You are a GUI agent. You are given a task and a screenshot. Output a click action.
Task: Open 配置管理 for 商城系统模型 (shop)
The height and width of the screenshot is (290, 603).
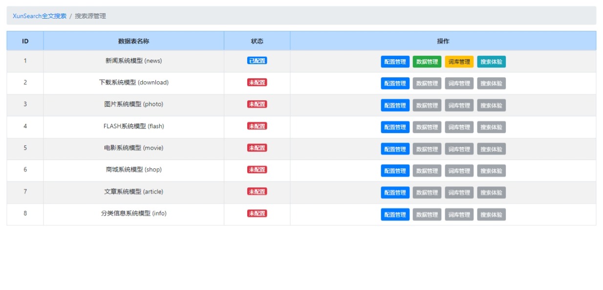click(x=395, y=171)
